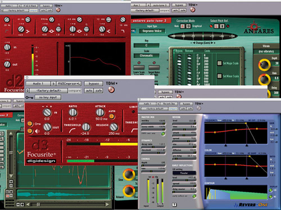This screenshot has width=281, height=210.
Task: Click the Ratio knob in d3 compressor
Action: (72, 113)
